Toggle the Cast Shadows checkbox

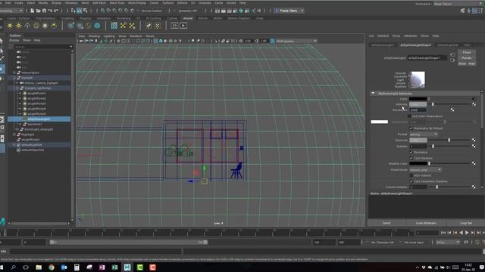click(411, 158)
